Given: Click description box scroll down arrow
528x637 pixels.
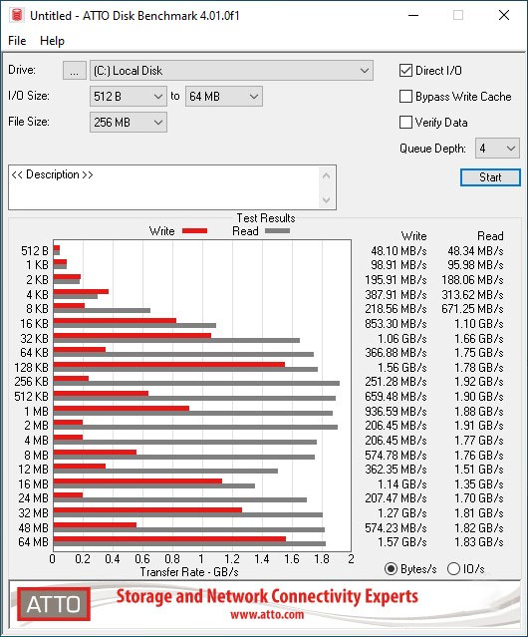Looking at the screenshot, I should click(327, 200).
